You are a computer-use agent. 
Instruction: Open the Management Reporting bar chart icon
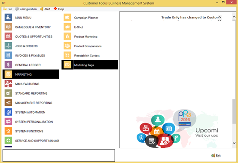pos(8,103)
